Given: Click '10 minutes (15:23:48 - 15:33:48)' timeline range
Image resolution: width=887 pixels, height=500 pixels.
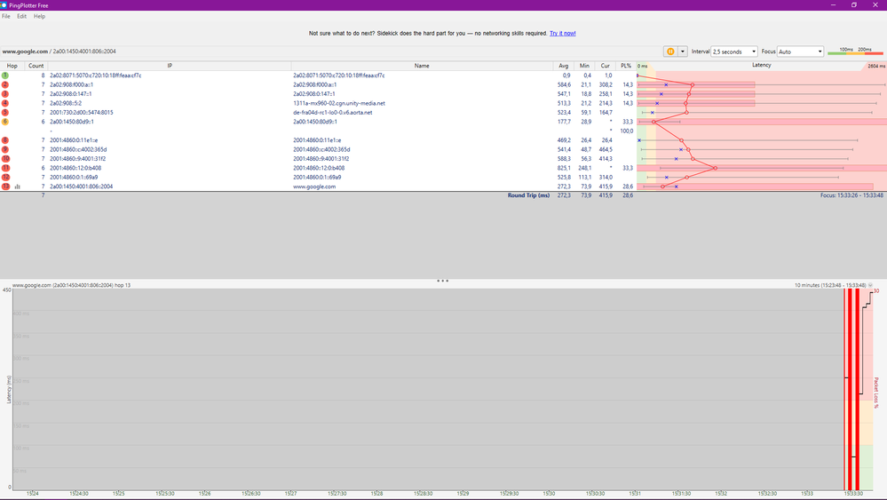Looking at the screenshot, I should tap(830, 285).
